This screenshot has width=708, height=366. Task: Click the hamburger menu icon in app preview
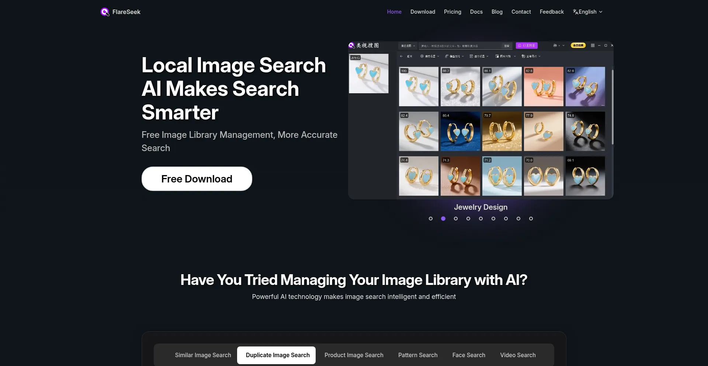pyautogui.click(x=593, y=46)
